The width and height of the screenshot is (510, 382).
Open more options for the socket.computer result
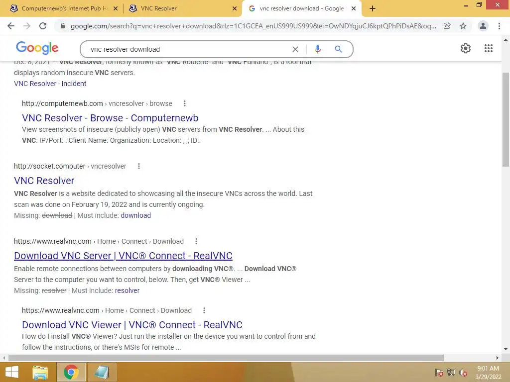pos(139,166)
